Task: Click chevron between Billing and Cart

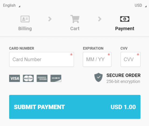Action: [x=50, y=19]
